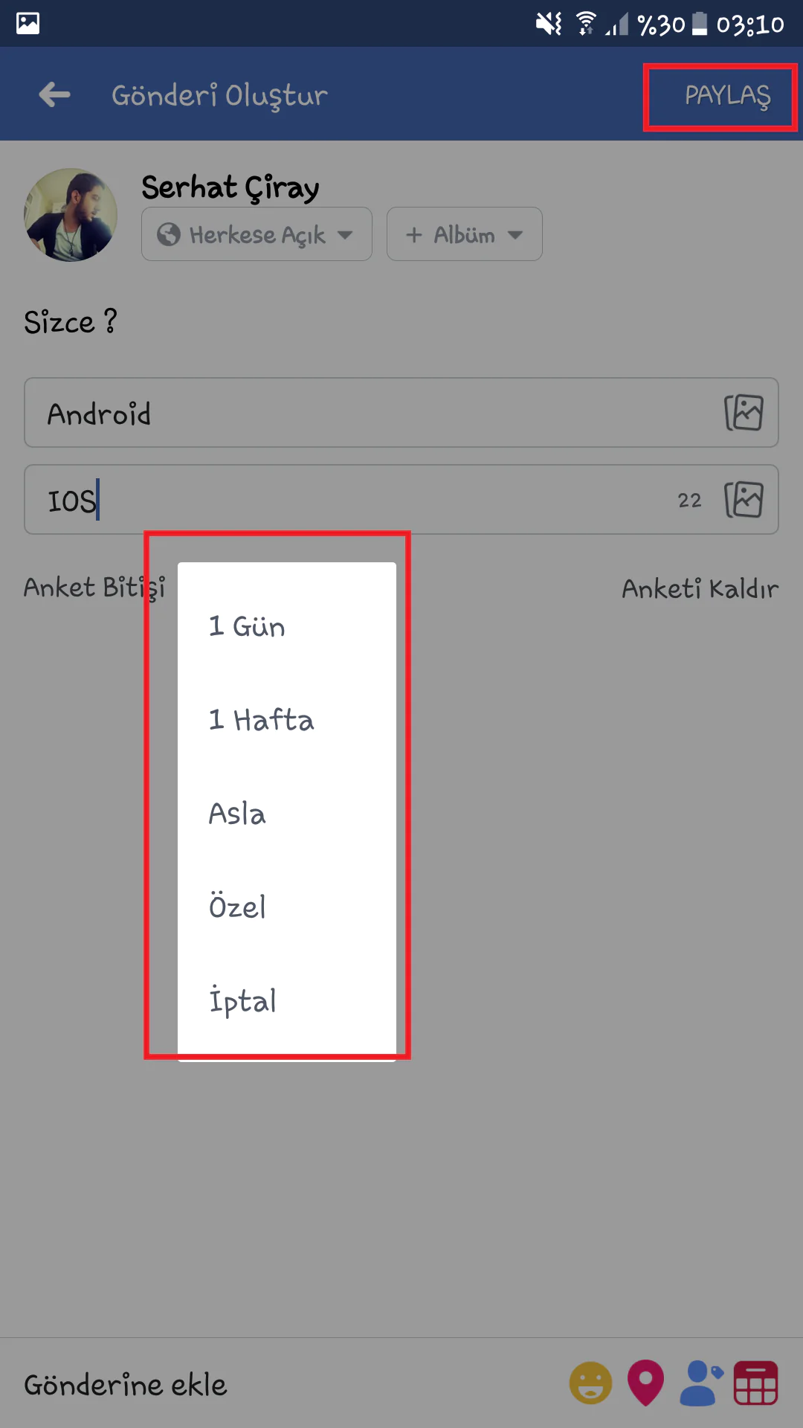The width and height of the screenshot is (803, 1428).
Task: Select 1 Gün from the menu
Action: 247,626
